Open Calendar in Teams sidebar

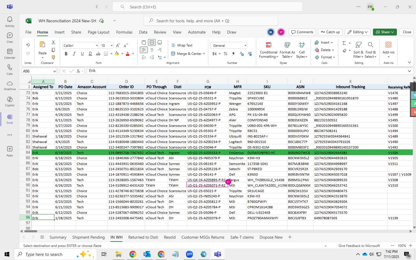pos(10,53)
